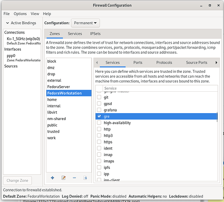Click the right arrow after Source Ports

tap(216, 63)
